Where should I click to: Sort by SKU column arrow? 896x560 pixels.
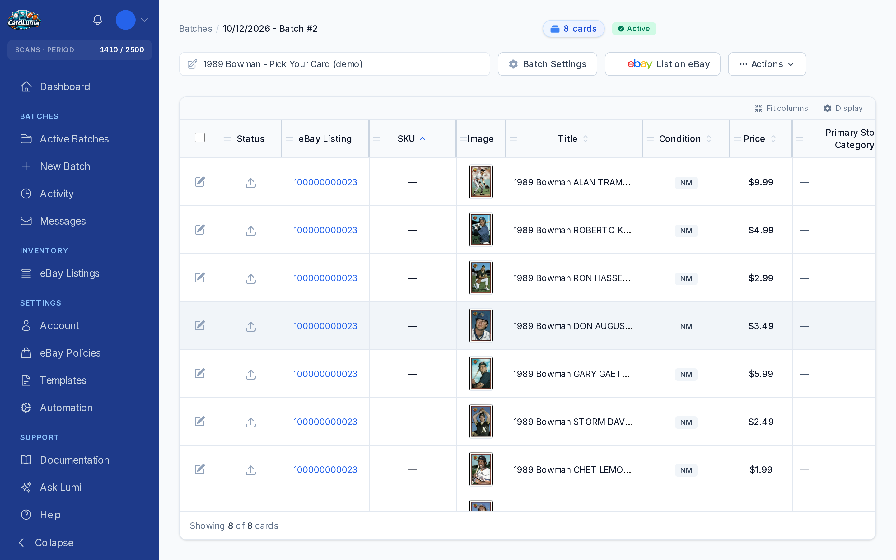[422, 138]
